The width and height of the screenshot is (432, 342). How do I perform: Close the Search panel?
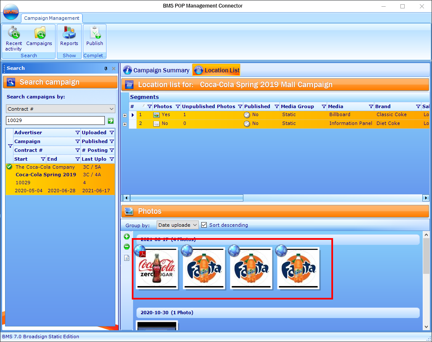pyautogui.click(x=114, y=69)
